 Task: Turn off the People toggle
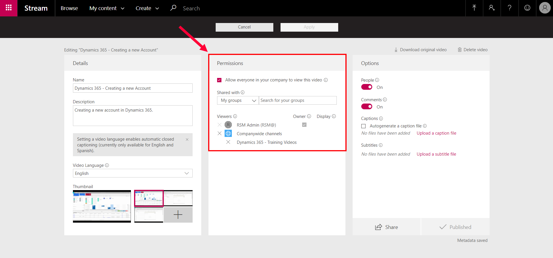pos(367,87)
